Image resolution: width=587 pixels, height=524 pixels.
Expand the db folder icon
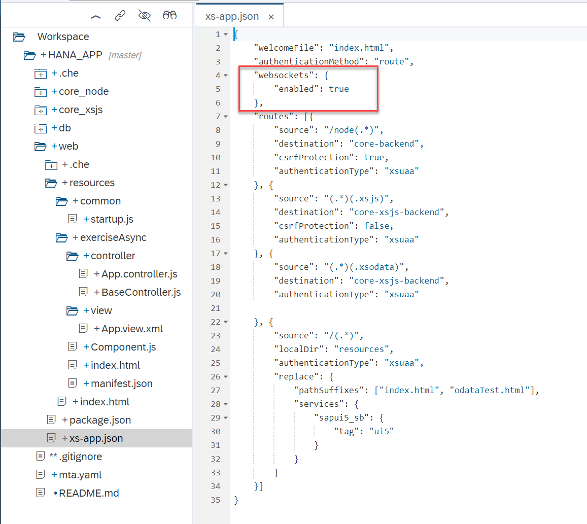pos(41,128)
